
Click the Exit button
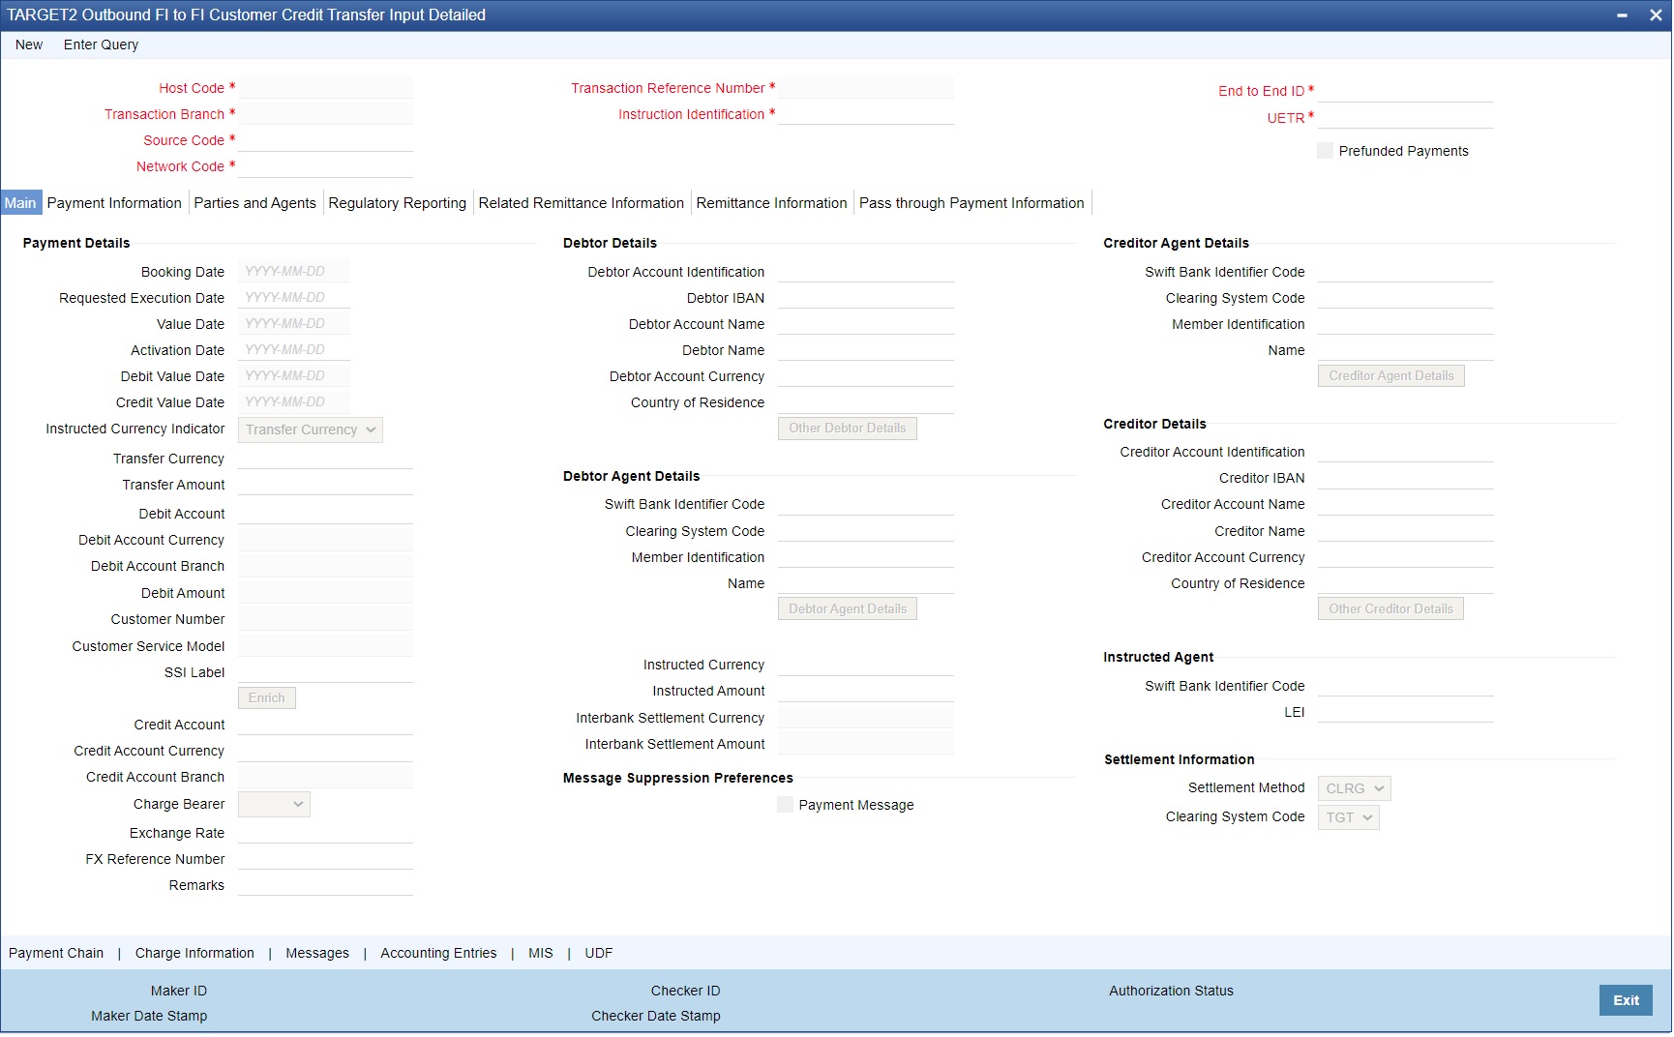1626,1001
